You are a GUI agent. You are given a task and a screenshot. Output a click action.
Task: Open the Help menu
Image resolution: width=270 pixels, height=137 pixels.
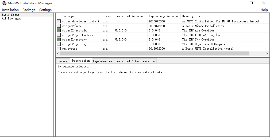[x=264, y=10]
